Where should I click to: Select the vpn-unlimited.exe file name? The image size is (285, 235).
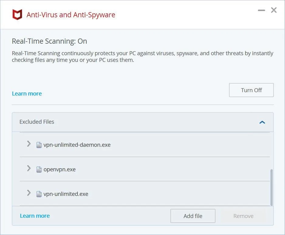tap(66, 194)
